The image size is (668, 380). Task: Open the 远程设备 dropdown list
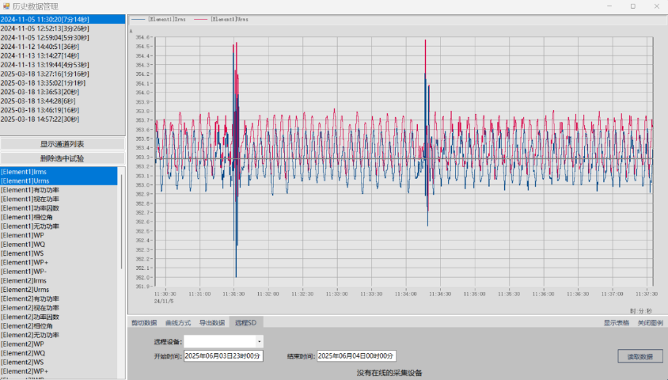tap(259, 341)
